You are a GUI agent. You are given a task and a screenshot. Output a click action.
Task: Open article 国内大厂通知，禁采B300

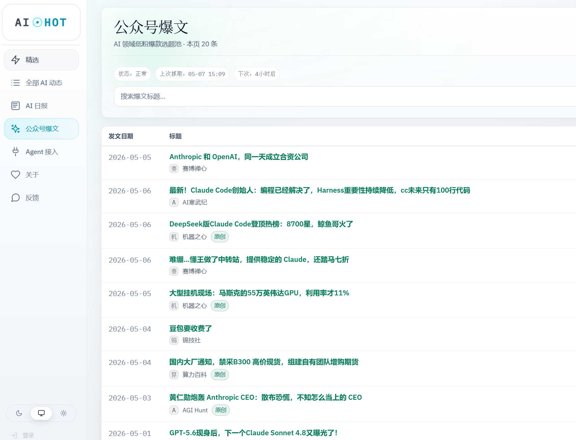[264, 362]
